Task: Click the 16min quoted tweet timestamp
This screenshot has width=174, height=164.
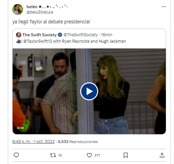Action: tap(107, 35)
